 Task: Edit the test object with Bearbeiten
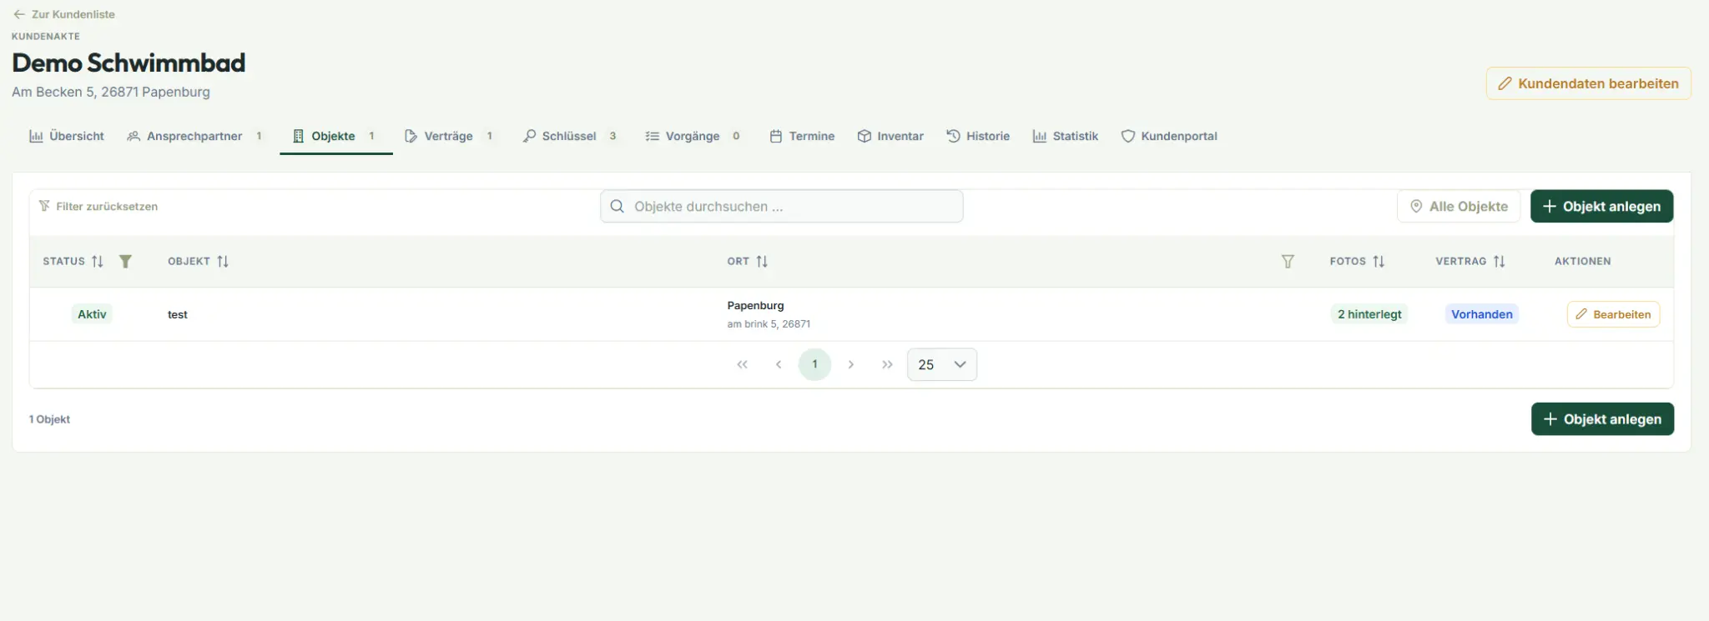[1613, 314]
